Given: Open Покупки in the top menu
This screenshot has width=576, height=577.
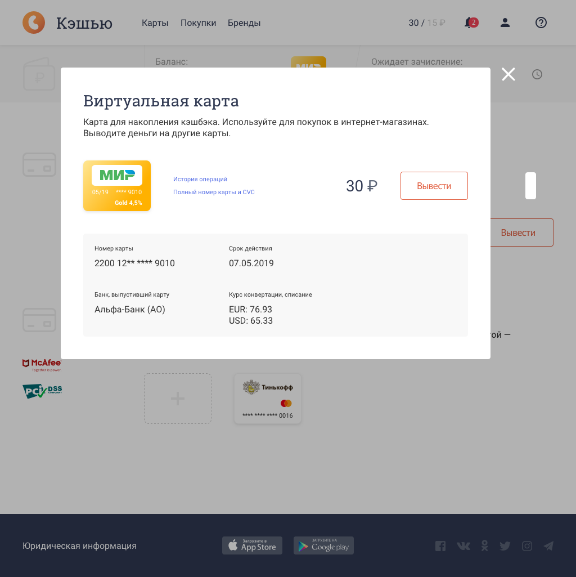Looking at the screenshot, I should [198, 23].
